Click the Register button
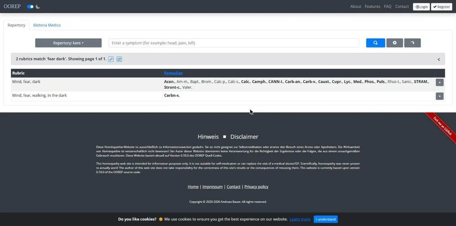456x226 pixels. coord(441,7)
